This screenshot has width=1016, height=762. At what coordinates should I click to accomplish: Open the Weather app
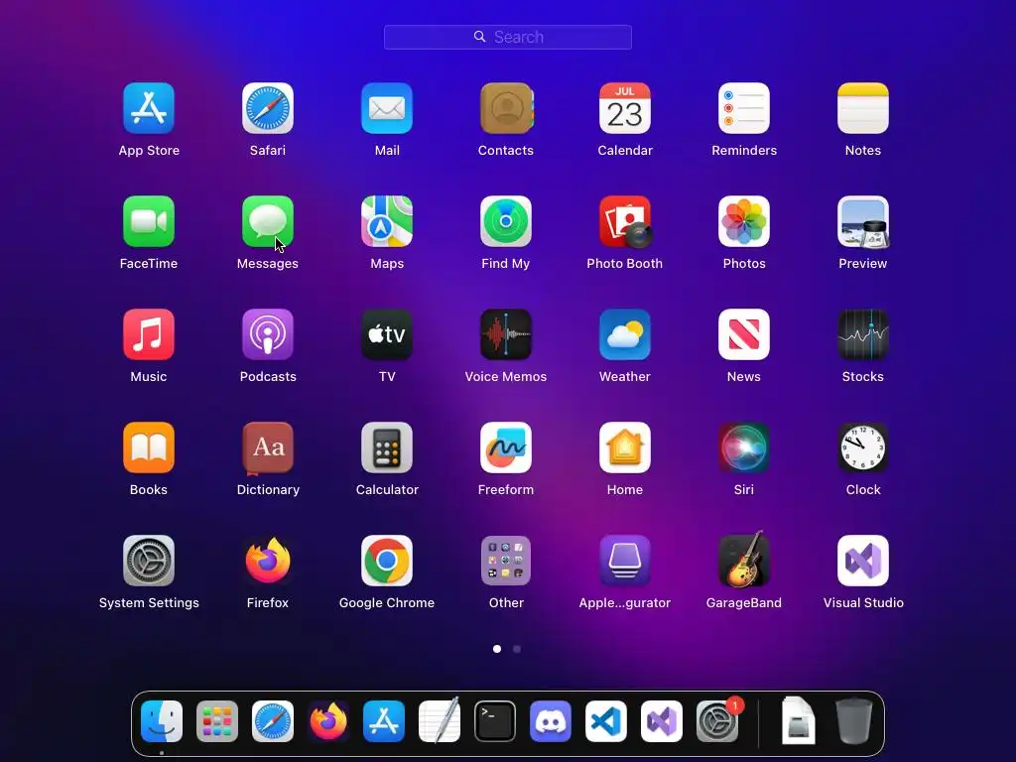coord(625,334)
